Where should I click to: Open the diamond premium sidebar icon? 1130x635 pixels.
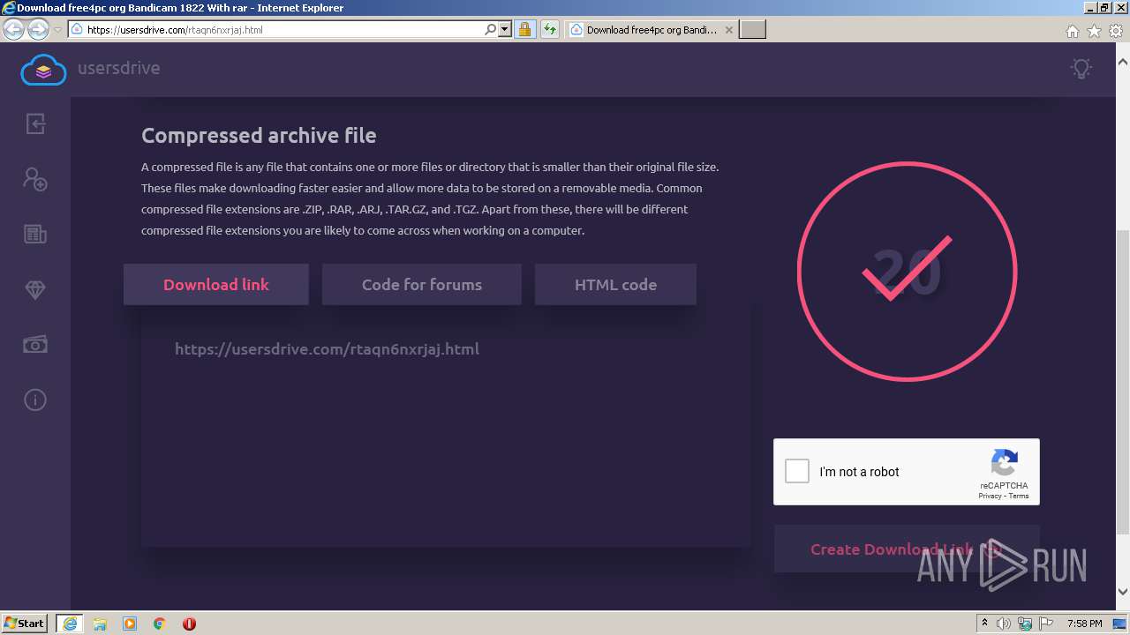tap(35, 290)
